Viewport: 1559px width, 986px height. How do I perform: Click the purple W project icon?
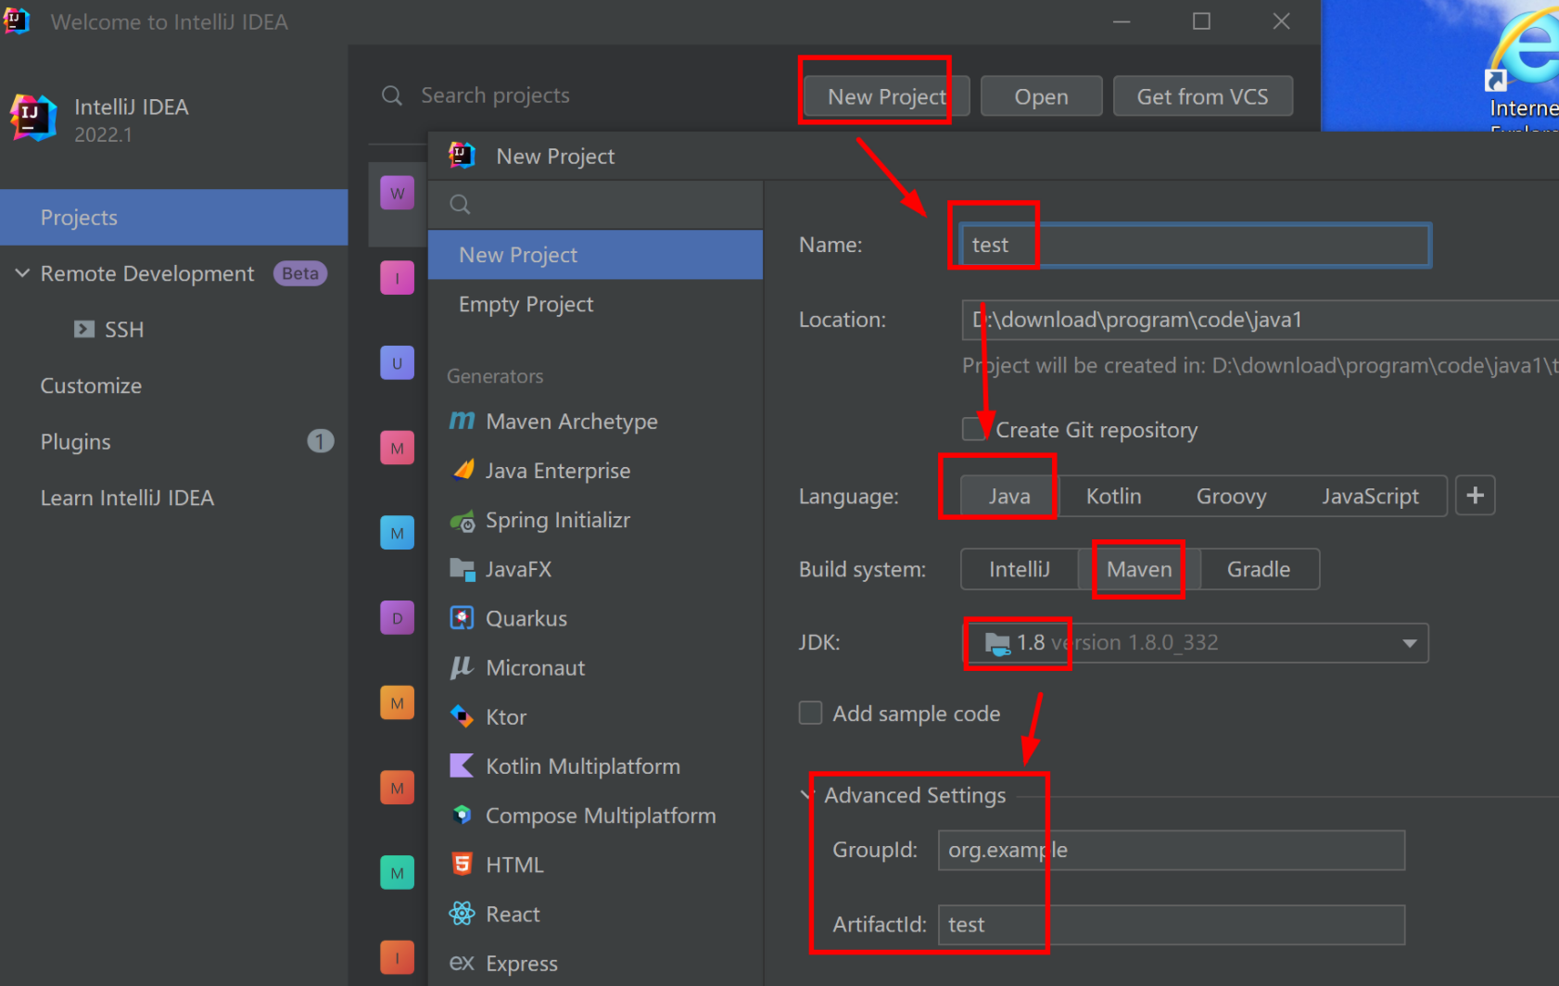click(x=398, y=193)
